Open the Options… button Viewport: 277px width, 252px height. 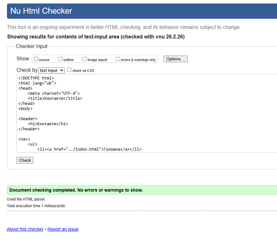(175, 59)
